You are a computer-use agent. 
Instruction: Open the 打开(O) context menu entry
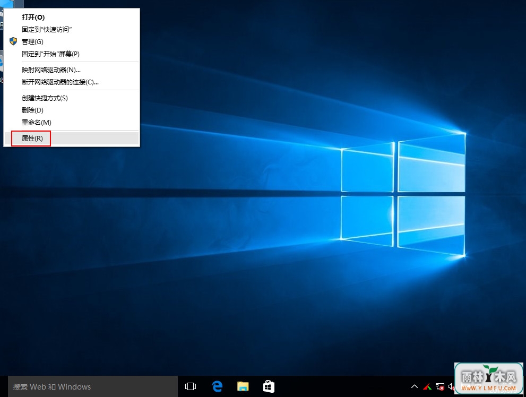click(x=72, y=17)
